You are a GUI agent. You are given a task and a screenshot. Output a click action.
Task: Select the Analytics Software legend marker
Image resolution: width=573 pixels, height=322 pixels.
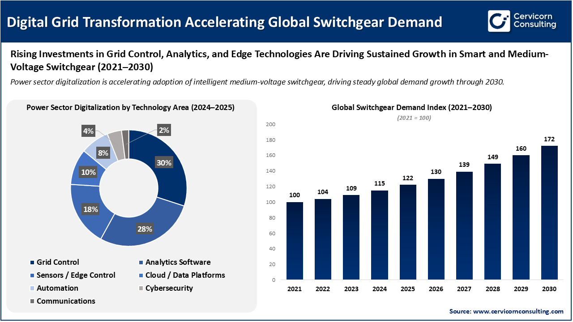pos(141,262)
